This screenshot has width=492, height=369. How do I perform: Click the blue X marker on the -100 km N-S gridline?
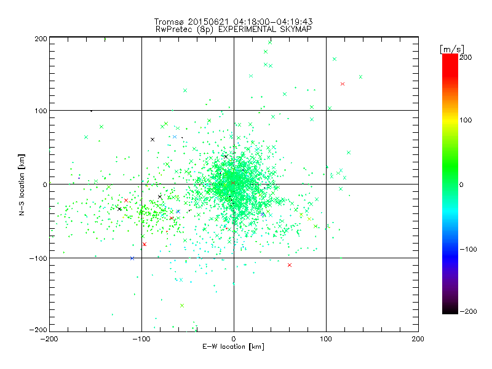coord(132,258)
